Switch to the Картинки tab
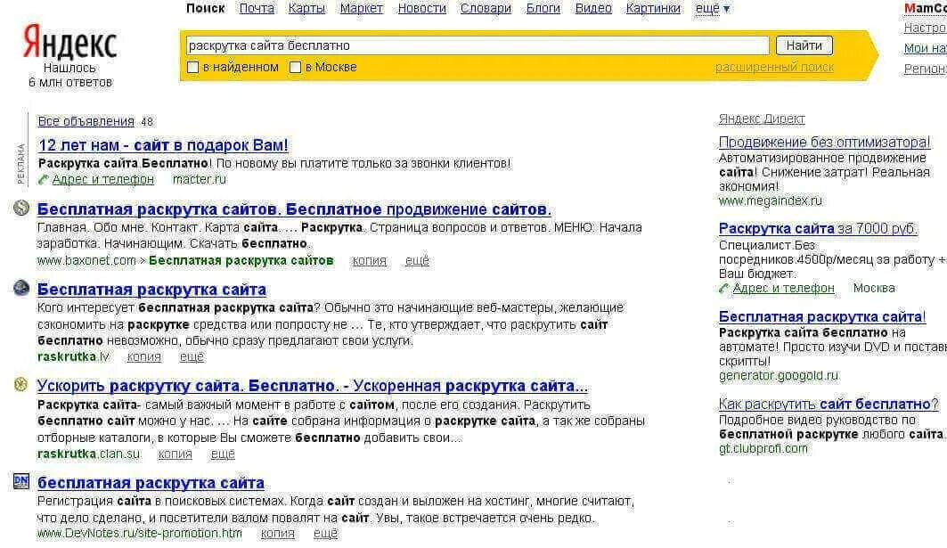Image resolution: width=947 pixels, height=548 pixels. pos(653,8)
